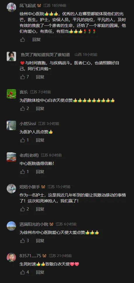Screen dimensions: 134x283
Task: Like 小然Sissi's comment
Action: 22,140
